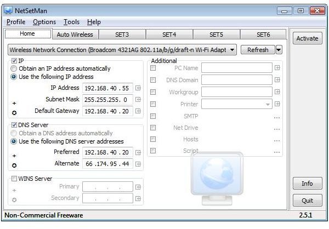Enable the Script checkbox
Screen dimensions: 329x229
pyautogui.click(x=153, y=151)
